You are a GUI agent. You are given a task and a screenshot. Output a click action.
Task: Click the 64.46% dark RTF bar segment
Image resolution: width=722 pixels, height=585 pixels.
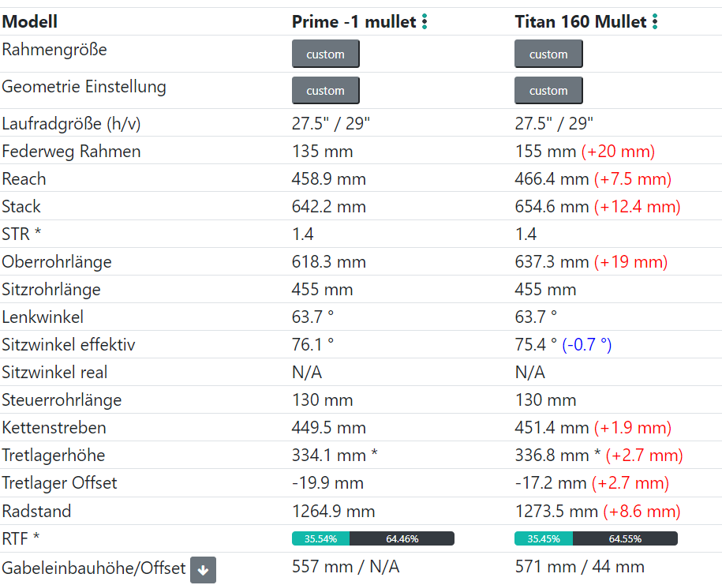[402, 539]
